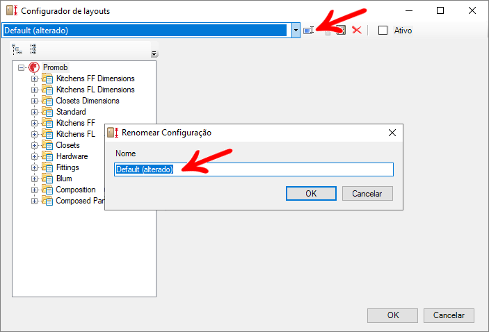The height and width of the screenshot is (332, 489).
Task: Collapse the Promob root node
Action: 22,67
